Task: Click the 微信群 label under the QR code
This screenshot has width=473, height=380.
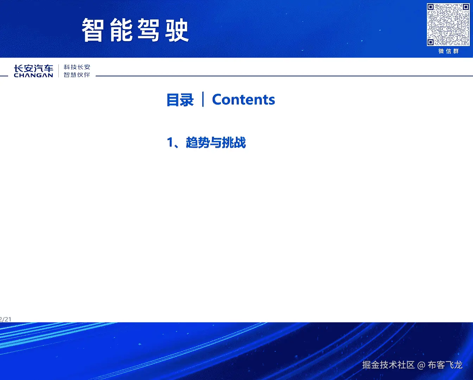Action: click(x=448, y=51)
